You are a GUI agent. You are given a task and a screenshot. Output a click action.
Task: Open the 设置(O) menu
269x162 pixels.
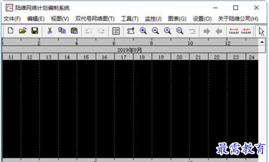pyautogui.click(x=202, y=19)
